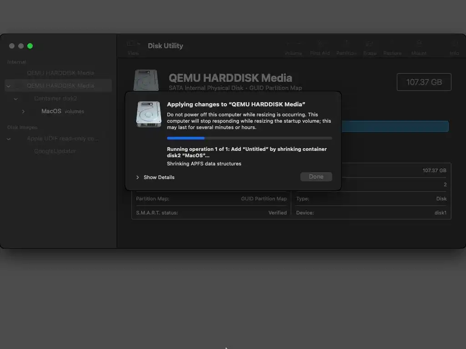Click the Disk Utility window title
The height and width of the screenshot is (349, 466).
click(x=166, y=46)
